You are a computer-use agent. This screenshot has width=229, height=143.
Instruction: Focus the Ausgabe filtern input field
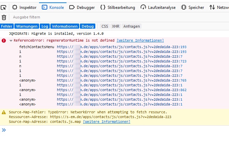point(119,17)
